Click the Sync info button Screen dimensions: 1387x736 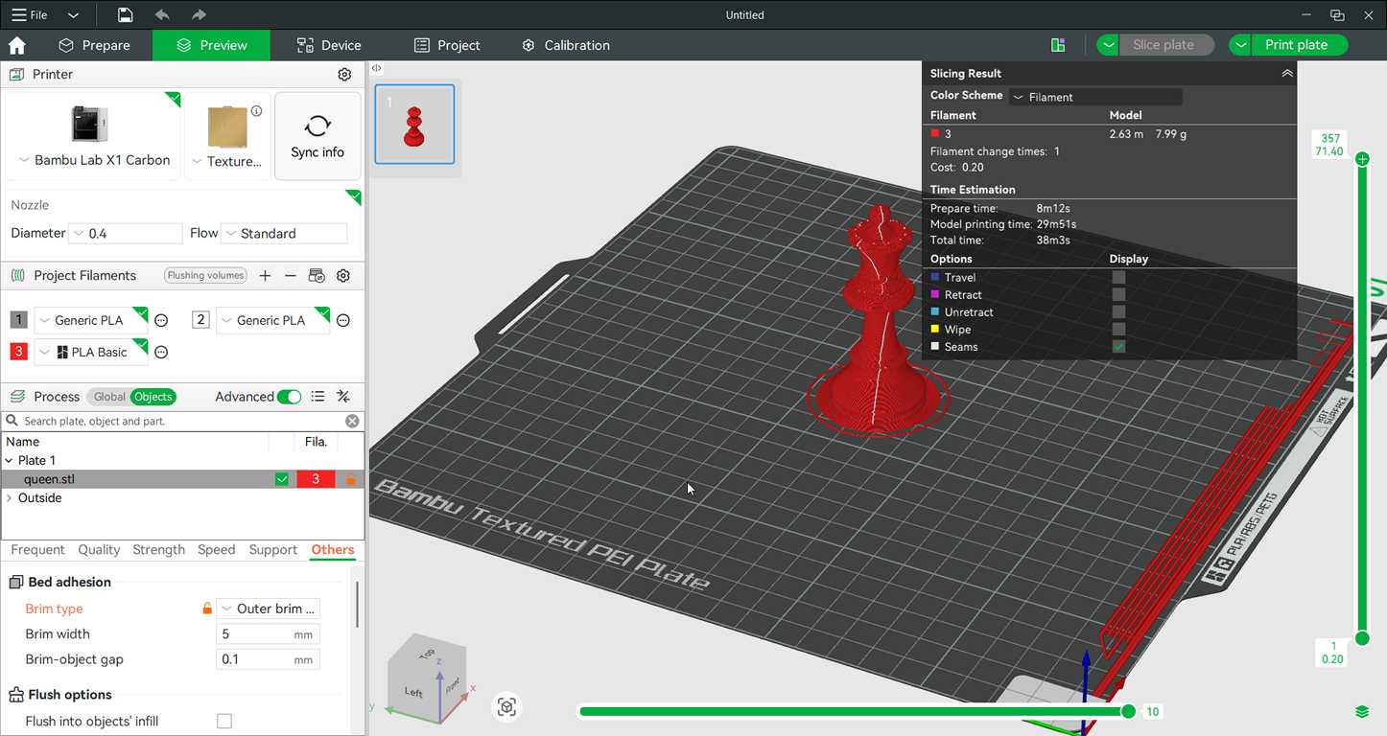coord(317,136)
